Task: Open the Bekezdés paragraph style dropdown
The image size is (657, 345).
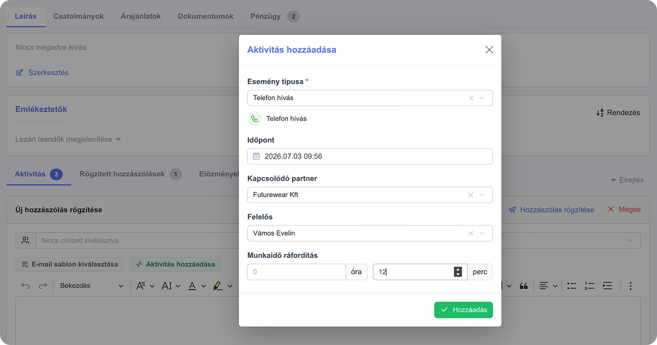Action: pyautogui.click(x=92, y=286)
